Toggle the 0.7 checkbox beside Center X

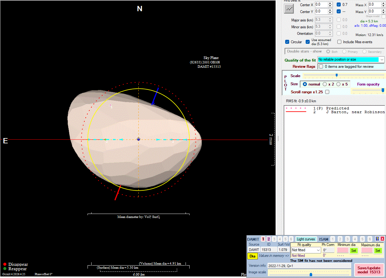coord(339,5)
